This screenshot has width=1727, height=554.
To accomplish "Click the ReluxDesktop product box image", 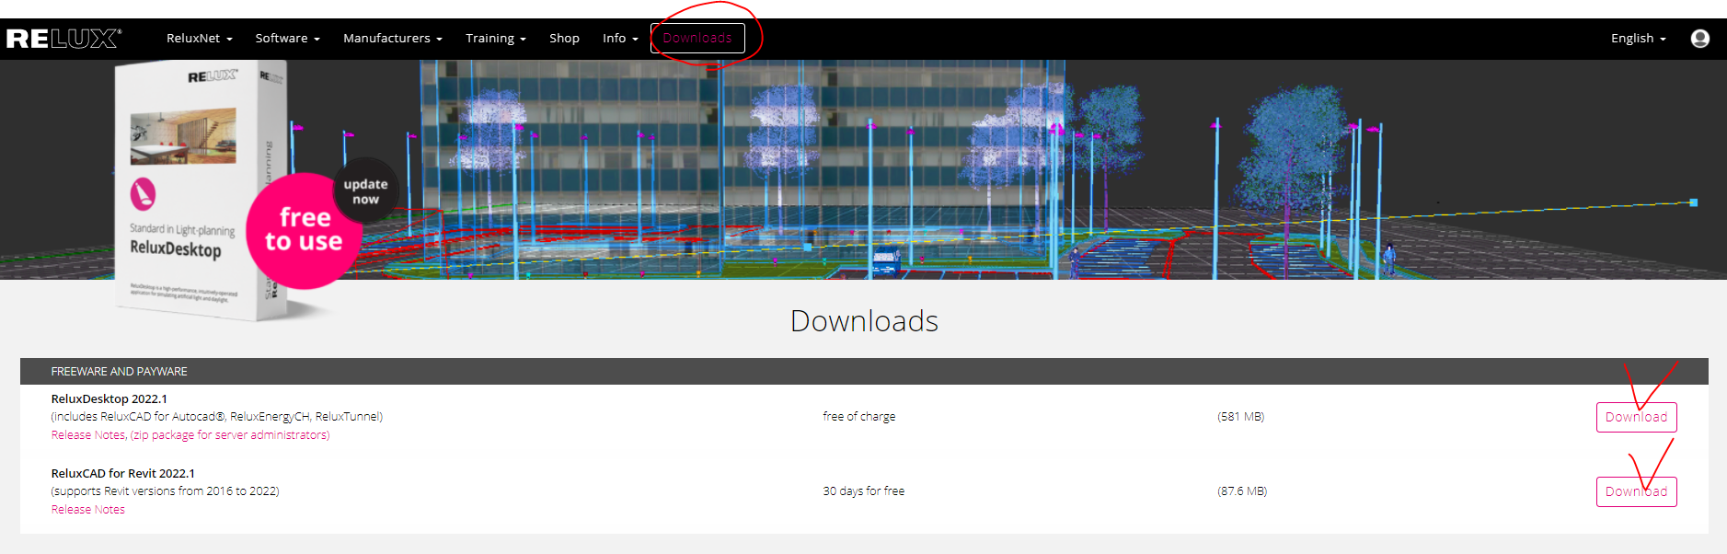I will pyautogui.click(x=202, y=190).
